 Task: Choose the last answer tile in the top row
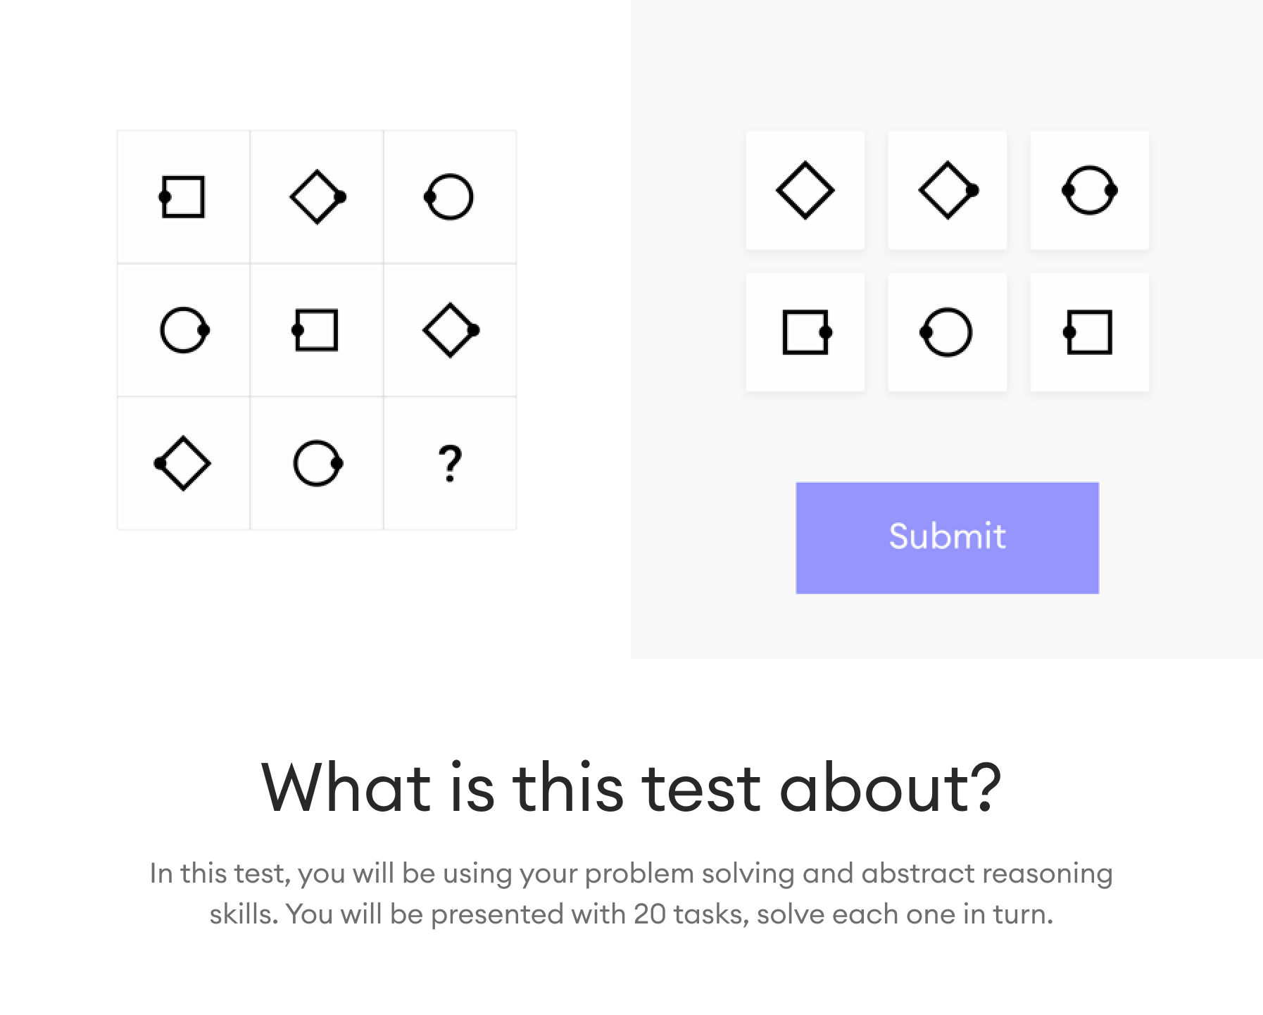click(x=1089, y=190)
